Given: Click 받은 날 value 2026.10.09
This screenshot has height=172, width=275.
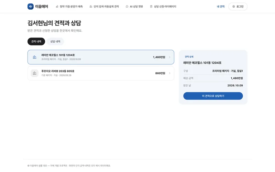Looking at the screenshot, I should pos(235,85).
